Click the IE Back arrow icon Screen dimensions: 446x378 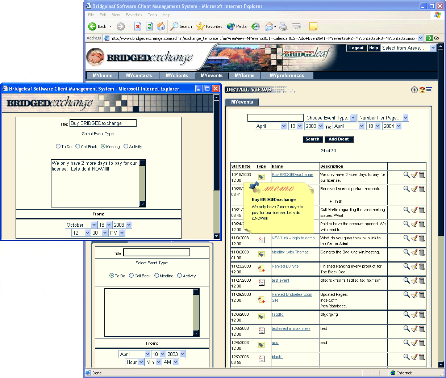(x=92, y=26)
